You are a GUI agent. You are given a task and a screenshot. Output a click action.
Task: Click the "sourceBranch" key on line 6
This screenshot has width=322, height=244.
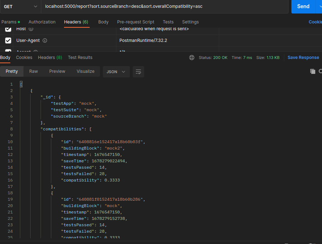69,116
